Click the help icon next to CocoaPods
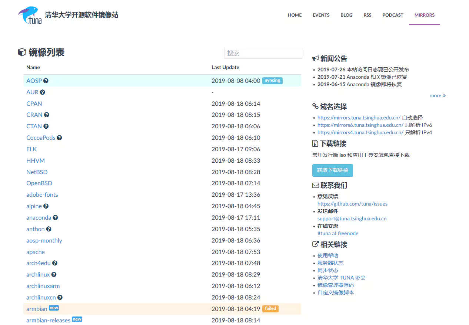Image resolution: width=469 pixels, height=325 pixels. pyautogui.click(x=59, y=138)
